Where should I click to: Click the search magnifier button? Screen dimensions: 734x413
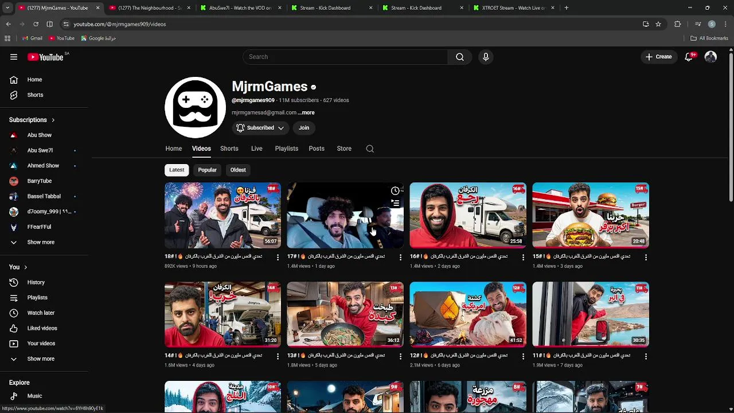pyautogui.click(x=460, y=57)
